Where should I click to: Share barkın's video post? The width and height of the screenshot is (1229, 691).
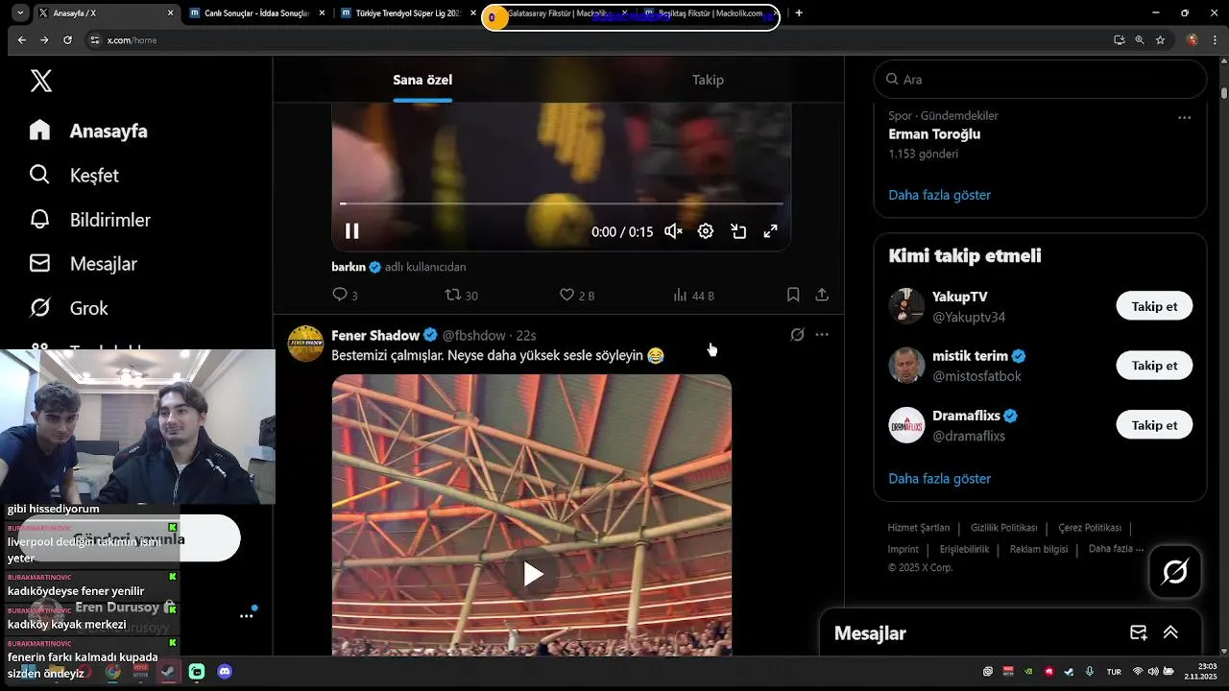822,295
